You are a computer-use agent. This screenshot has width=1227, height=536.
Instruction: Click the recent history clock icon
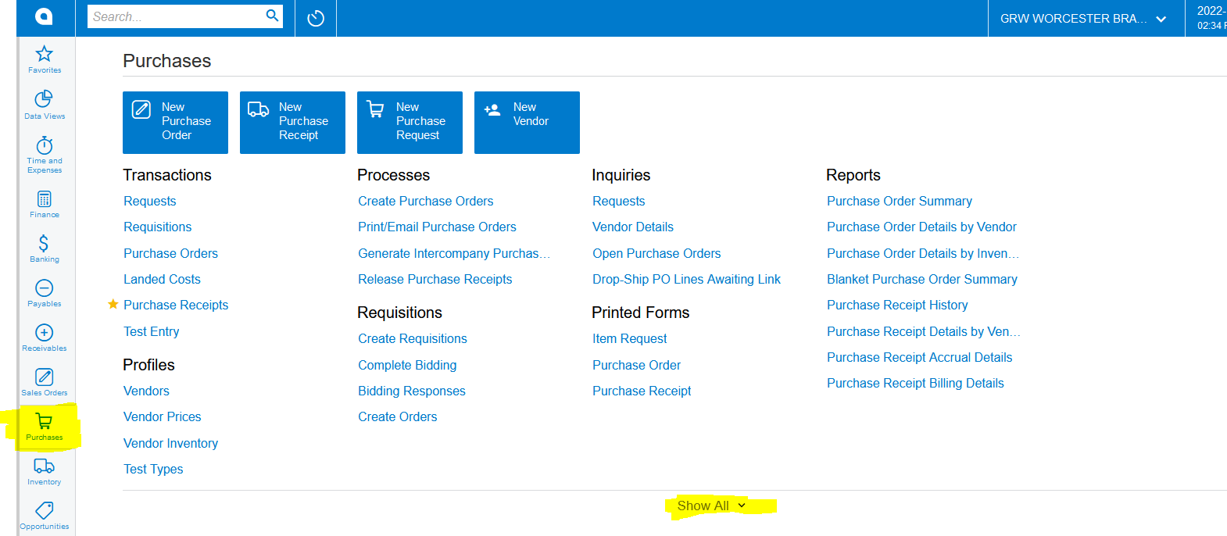(316, 18)
